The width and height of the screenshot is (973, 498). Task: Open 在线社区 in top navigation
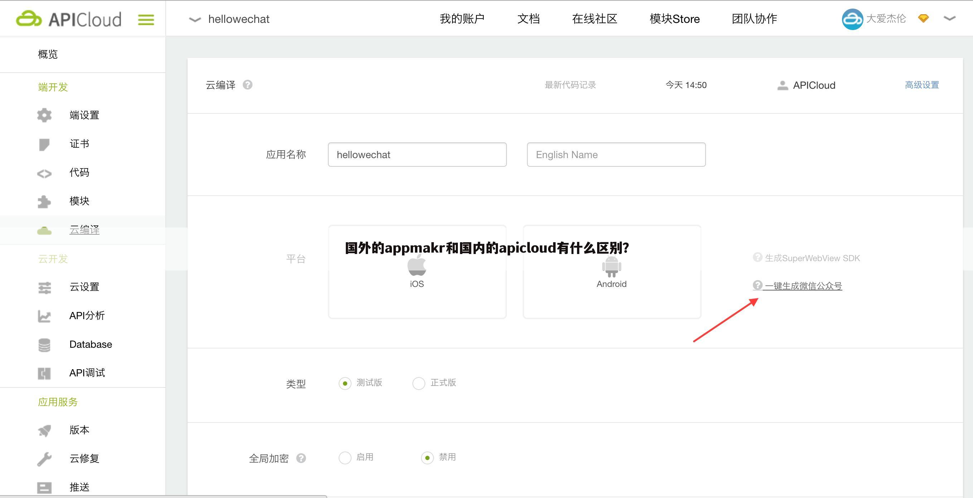tap(595, 19)
